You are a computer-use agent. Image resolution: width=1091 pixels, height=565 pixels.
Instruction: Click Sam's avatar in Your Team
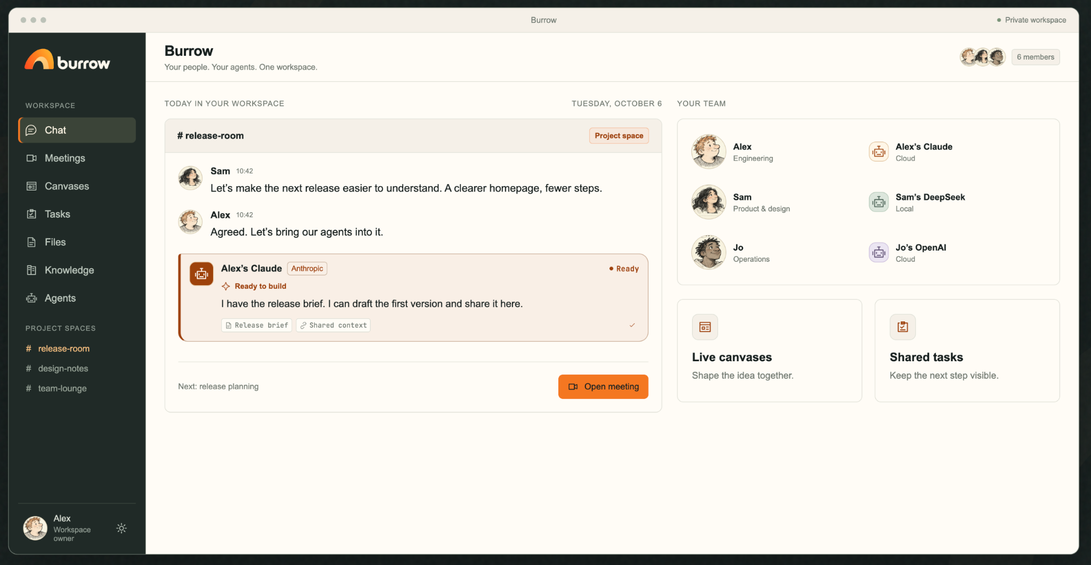pos(709,202)
